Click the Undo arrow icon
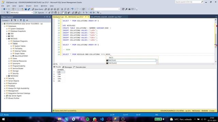The height and width of the screenshot is (122, 218). tap(72, 9)
